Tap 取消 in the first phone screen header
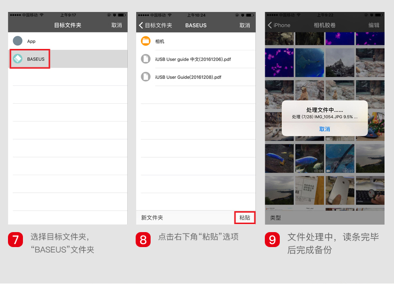 [117, 25]
